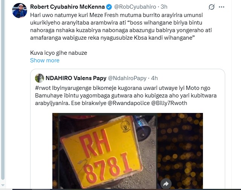Screen dimensions: 241x190
Task: Open the three-dot More options menu
Action: (x=221, y=7)
